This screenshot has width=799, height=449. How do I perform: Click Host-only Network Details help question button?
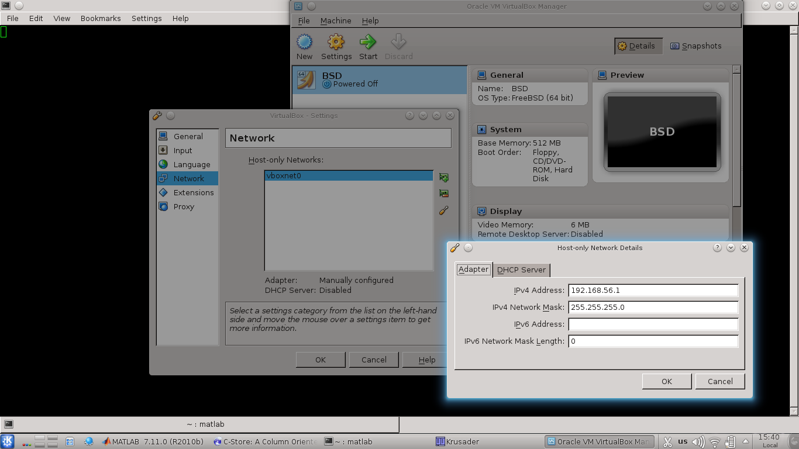click(717, 248)
